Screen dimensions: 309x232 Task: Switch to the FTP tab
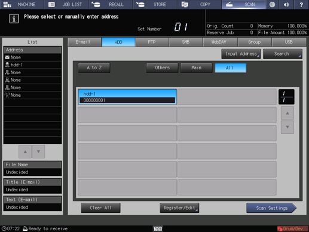(152, 42)
